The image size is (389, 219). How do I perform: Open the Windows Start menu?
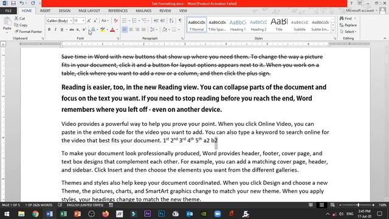pyautogui.click(x=7, y=214)
